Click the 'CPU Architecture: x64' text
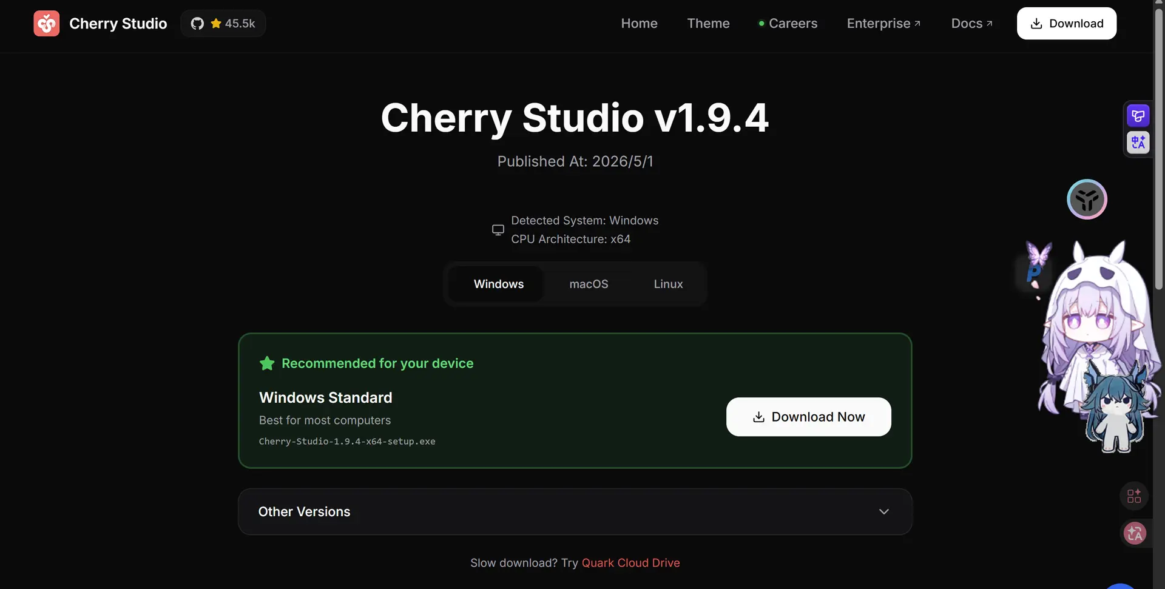Screen dimensions: 1165x589 (571, 239)
